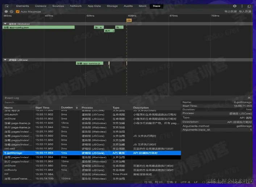Click the 空格: 2 indentation status item
Screen dimensions: 256x187
171,182
